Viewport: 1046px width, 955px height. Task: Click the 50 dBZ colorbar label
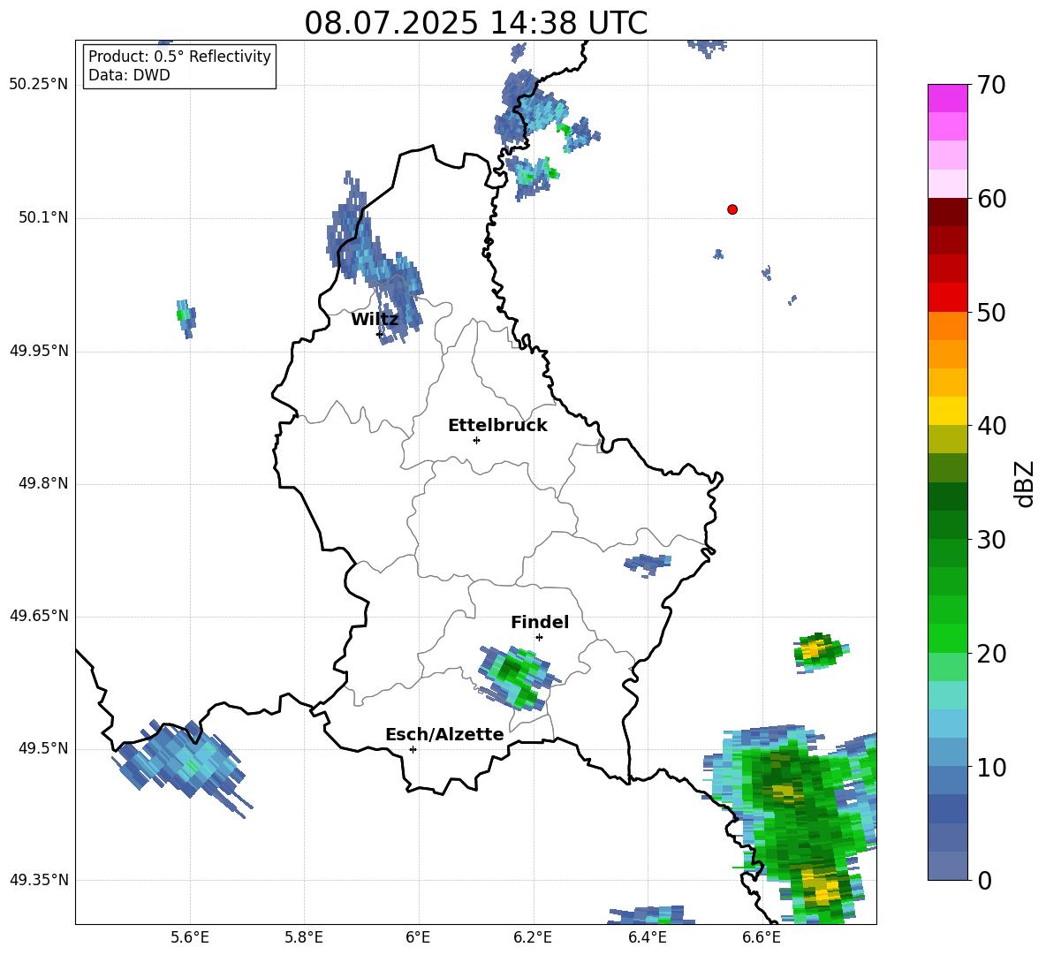991,313
